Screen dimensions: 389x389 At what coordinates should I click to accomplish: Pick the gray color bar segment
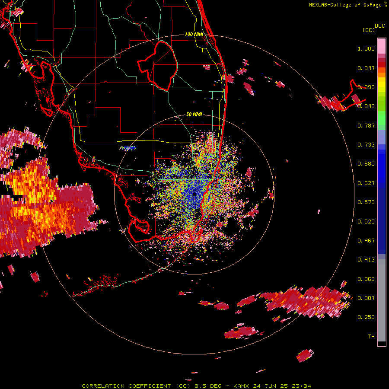pyautogui.click(x=382, y=300)
